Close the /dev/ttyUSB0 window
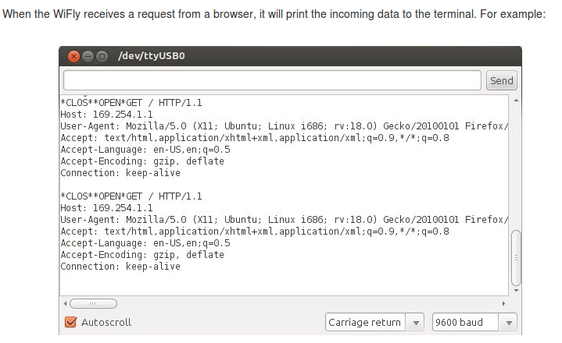This screenshot has height=343, width=562. pos(75,56)
